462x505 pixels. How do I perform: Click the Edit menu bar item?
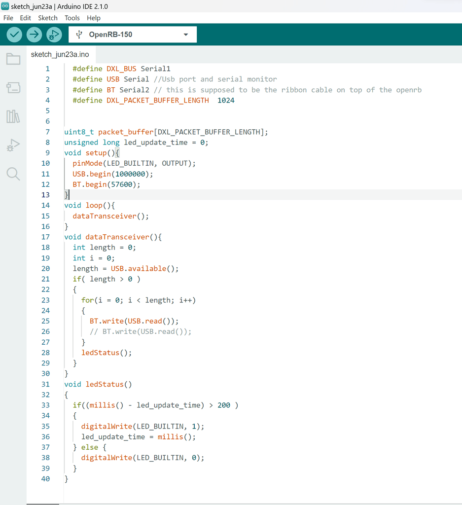pos(25,18)
